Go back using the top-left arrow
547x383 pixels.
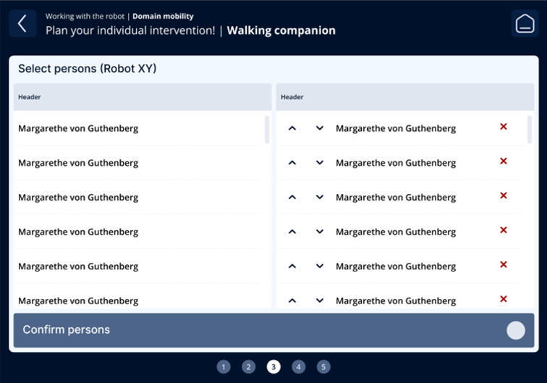pos(22,24)
